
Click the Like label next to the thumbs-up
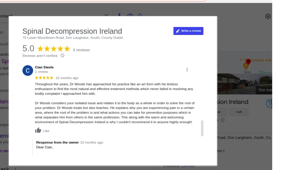pos(46,131)
